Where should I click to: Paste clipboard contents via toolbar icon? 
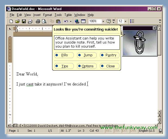point(58,21)
